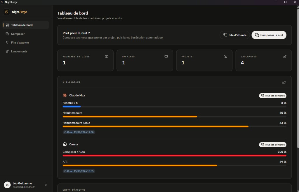Click the clock icon in the Claude reset badge
Viewport: 299px width, 192px height.
tap(65, 132)
